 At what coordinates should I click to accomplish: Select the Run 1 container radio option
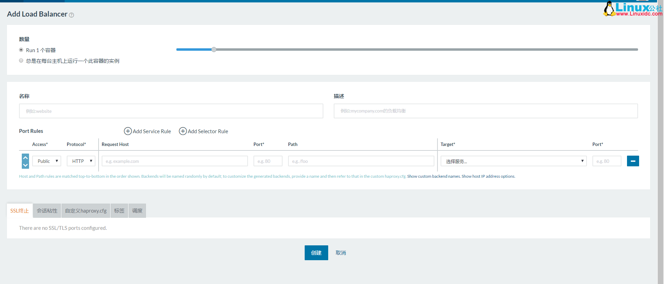(x=21, y=50)
